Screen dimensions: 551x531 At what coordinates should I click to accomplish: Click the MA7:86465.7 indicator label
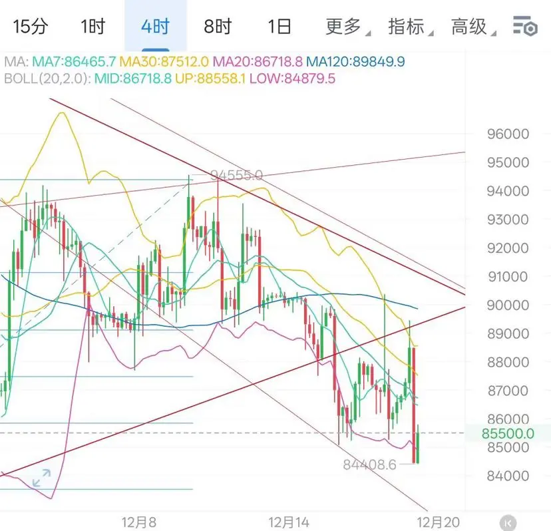point(74,62)
